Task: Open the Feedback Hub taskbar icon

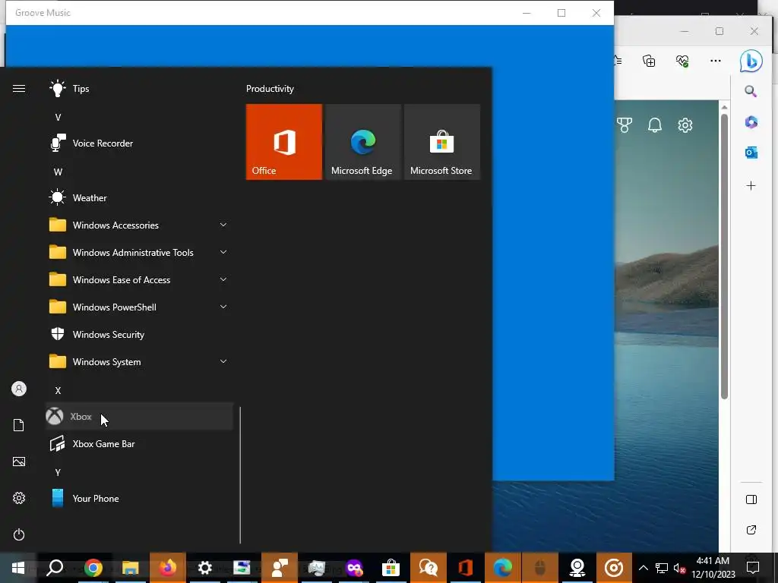Action: (280, 568)
